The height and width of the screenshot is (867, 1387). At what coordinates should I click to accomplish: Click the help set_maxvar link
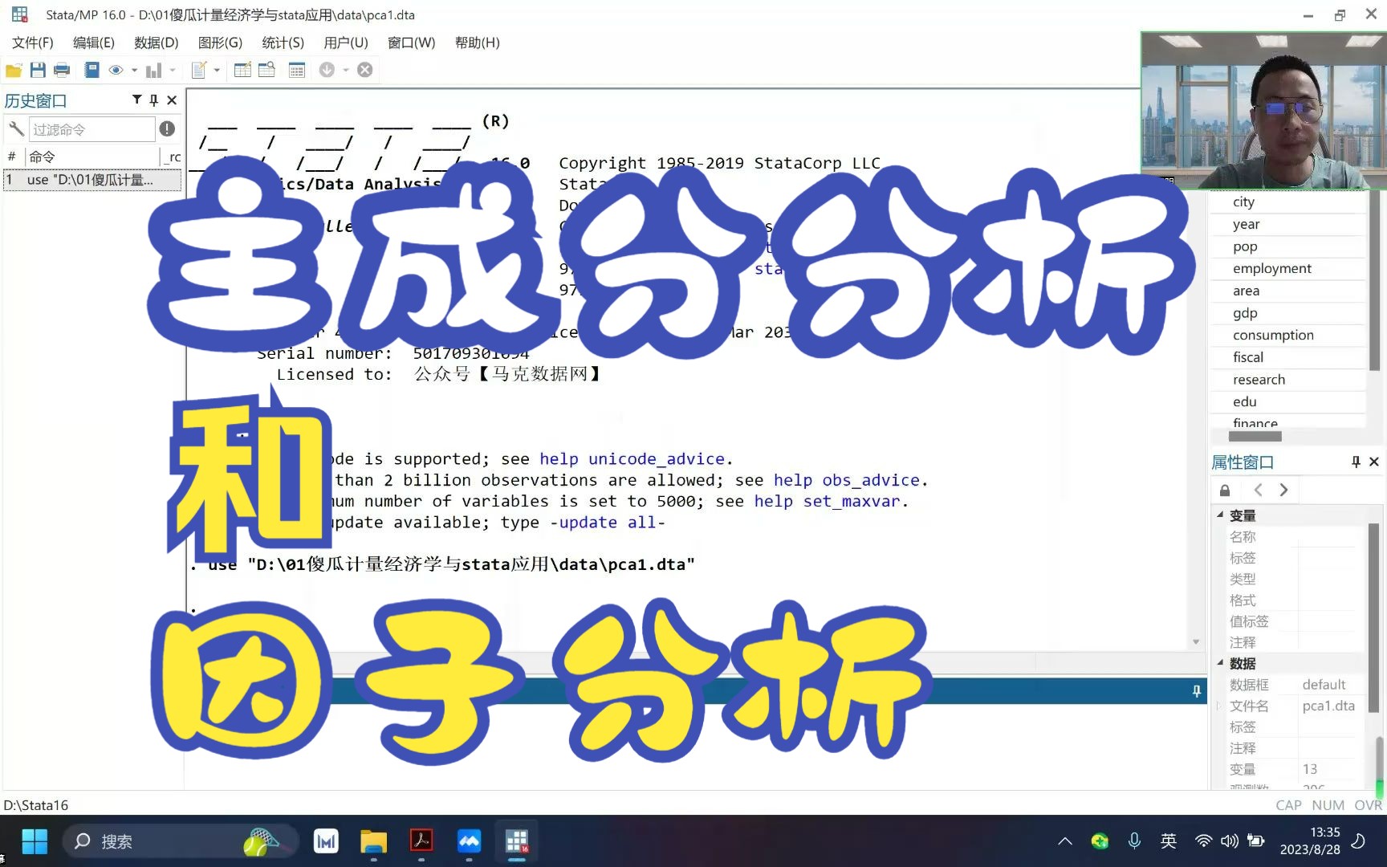(x=828, y=501)
